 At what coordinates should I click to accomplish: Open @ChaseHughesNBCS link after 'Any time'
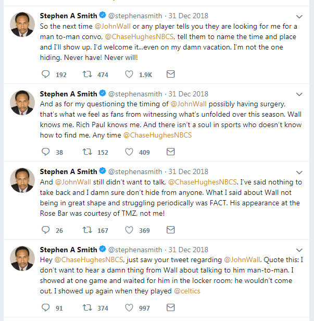click(157, 135)
